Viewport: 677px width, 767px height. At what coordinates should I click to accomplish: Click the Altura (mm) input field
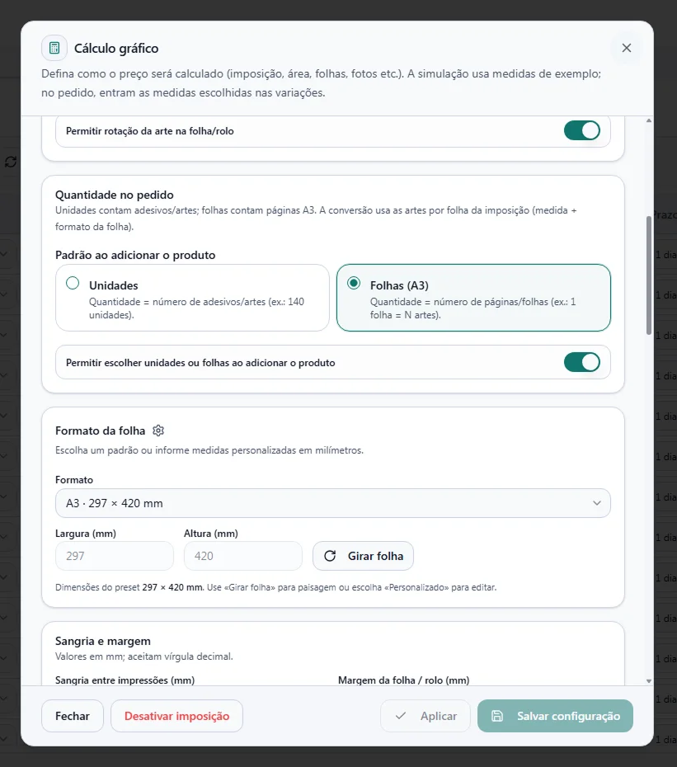point(243,556)
